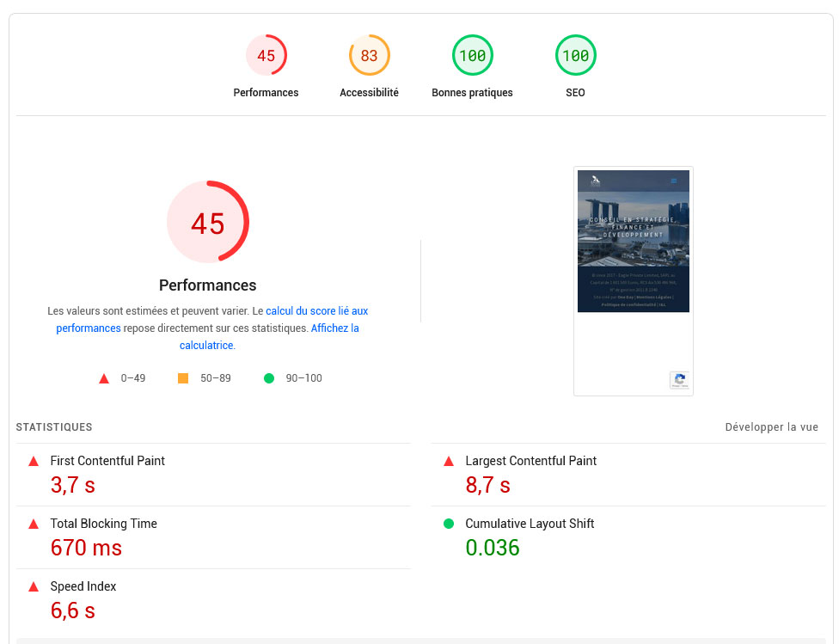
Task: Click the 90–100 legend range text
Action: coord(304,378)
